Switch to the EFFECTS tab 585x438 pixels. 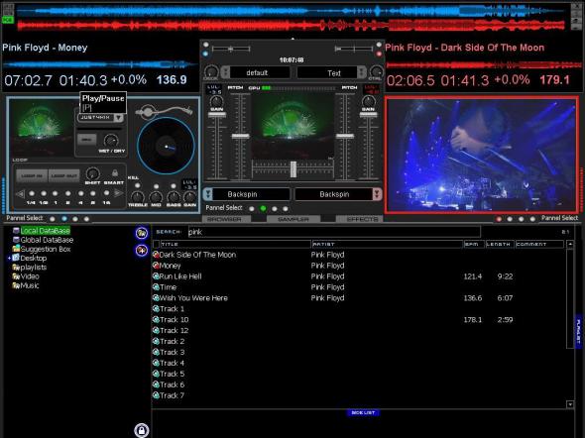(360, 219)
